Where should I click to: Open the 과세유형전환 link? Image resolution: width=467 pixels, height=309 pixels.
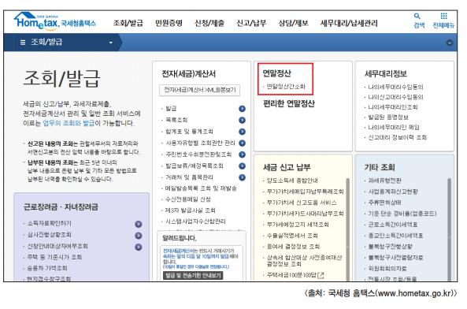point(384,181)
